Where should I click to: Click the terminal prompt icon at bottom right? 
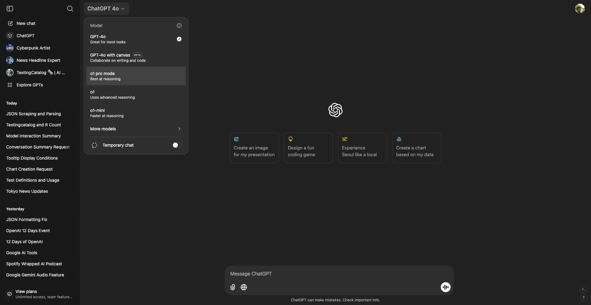pyautogui.click(x=583, y=289)
